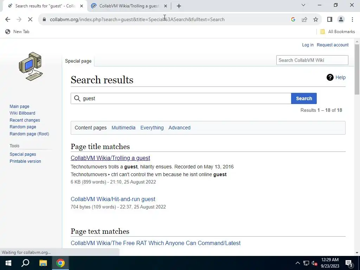Open the Chrome profile avatar
The image size is (360, 270).
pos(341,20)
